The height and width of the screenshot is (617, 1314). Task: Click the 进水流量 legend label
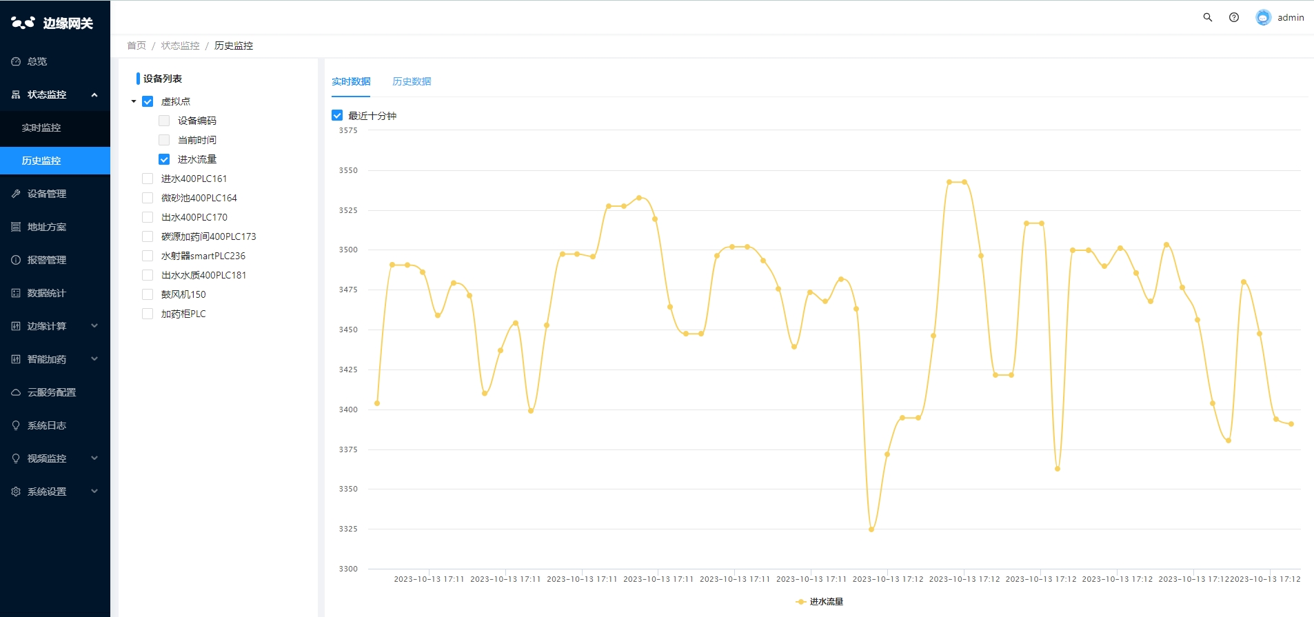[x=827, y=602]
